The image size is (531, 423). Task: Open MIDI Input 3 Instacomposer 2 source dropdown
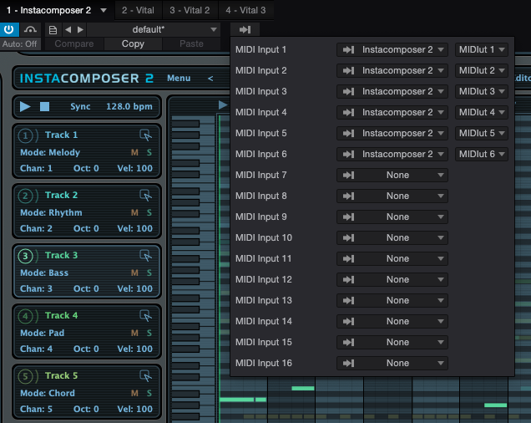coord(392,92)
